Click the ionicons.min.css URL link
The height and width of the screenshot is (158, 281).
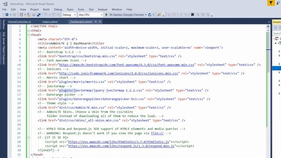coord(119,73)
